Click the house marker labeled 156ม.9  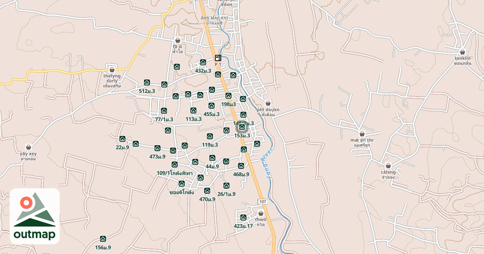[x=103, y=239]
